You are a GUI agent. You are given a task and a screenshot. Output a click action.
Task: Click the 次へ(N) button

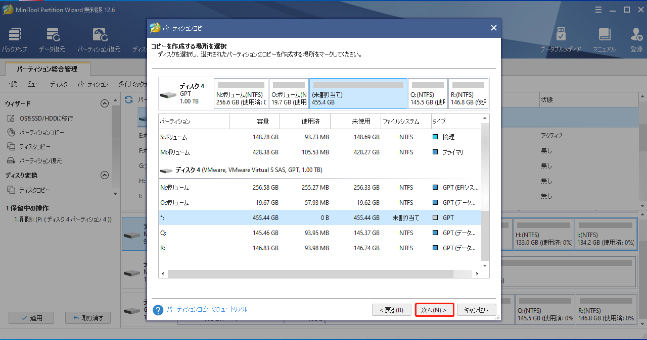coord(434,309)
